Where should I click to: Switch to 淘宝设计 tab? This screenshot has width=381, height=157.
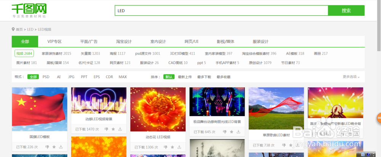pyautogui.click(x=124, y=42)
